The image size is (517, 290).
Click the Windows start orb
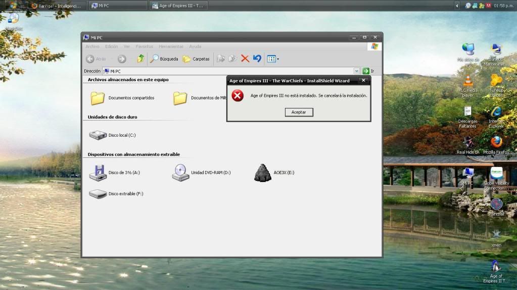click(12, 5)
